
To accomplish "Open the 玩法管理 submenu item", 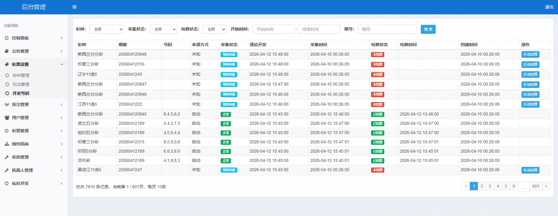I will click(x=21, y=85).
